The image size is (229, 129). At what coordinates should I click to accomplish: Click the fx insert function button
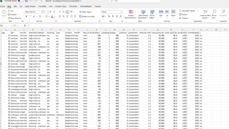pyautogui.click(x=25, y=26)
